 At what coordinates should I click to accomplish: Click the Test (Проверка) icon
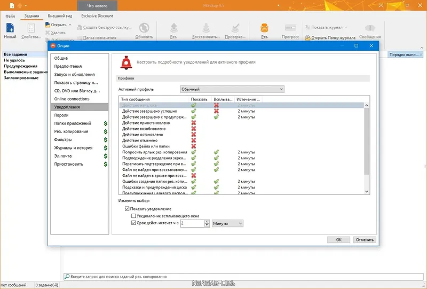pos(235,28)
